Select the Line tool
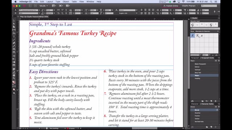This screenshot has width=232, height=130. pyautogui.click(x=14, y=40)
